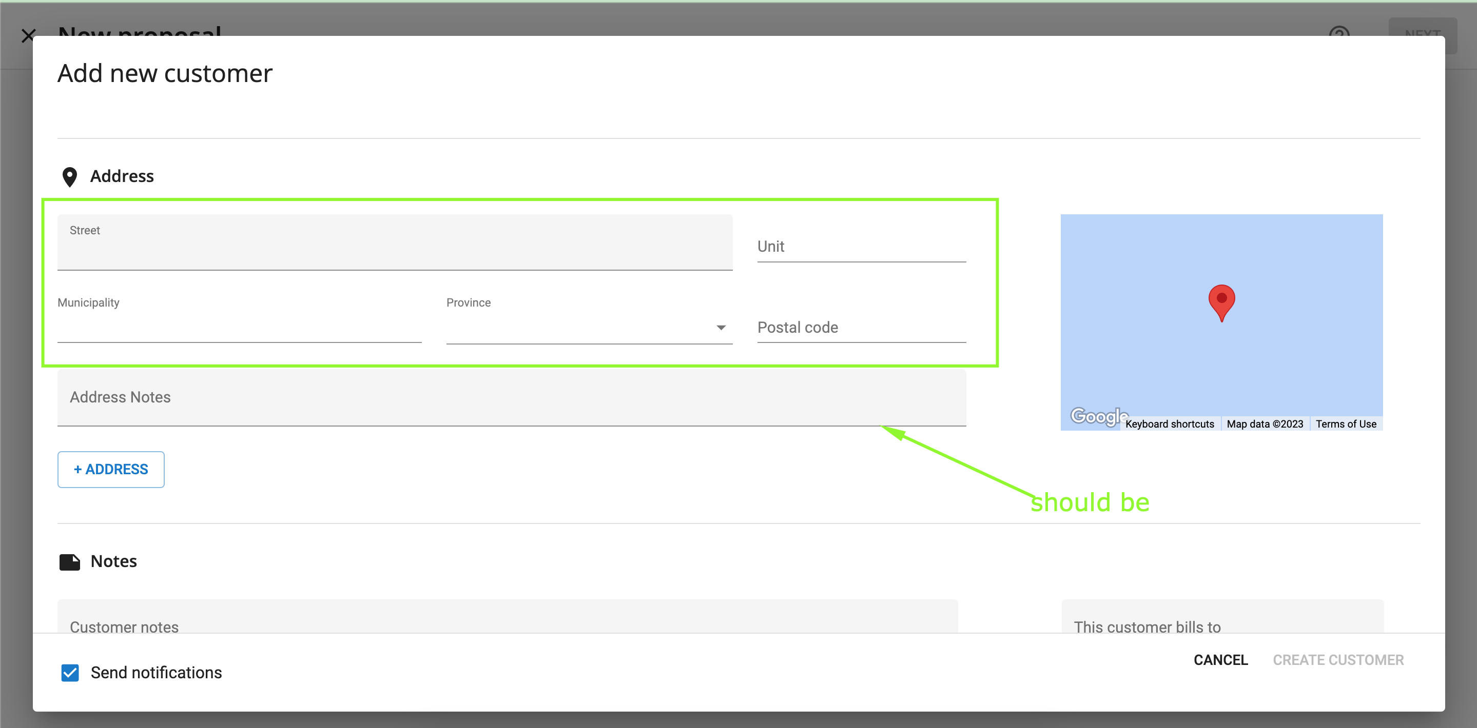1477x728 pixels.
Task: Click the Unit input field
Action: click(861, 247)
